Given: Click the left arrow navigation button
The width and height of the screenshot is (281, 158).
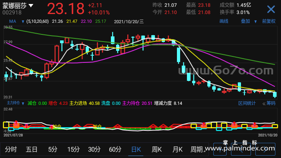Looking at the screenshot, I should point(241,149).
